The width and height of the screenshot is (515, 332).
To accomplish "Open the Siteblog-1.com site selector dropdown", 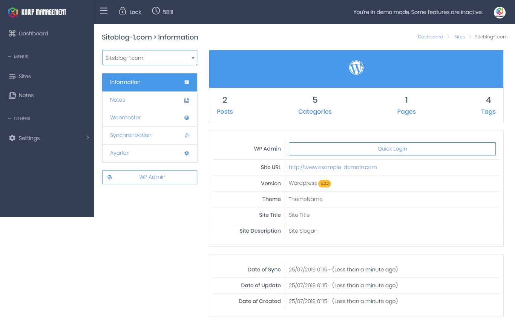I will (149, 58).
